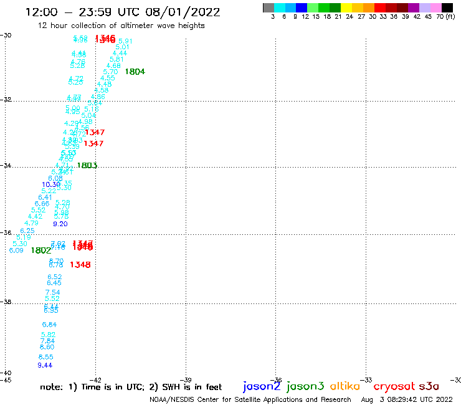This screenshot has width=461, height=405.
Task: Click the plot title date 08/01/2022
Action: tap(183, 12)
